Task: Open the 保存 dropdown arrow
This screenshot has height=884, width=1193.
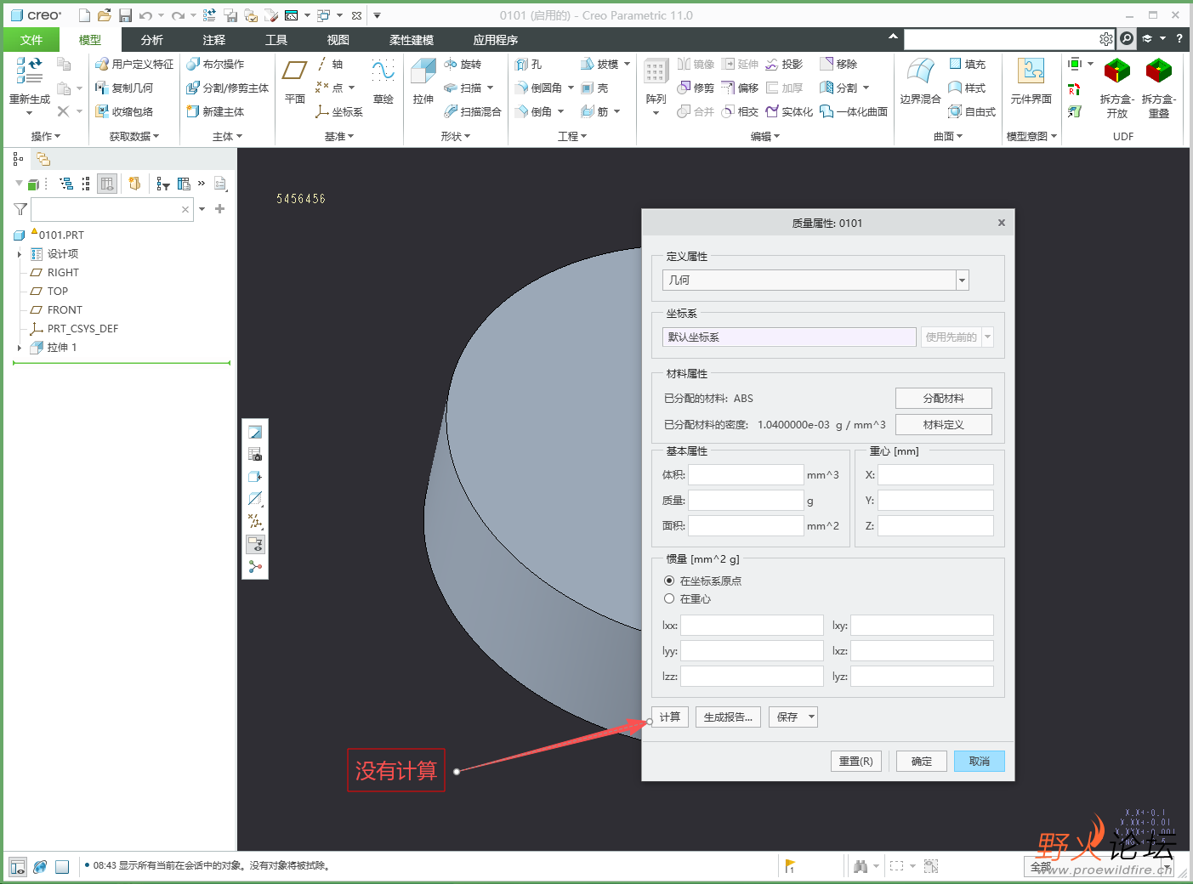Action: coord(811,717)
